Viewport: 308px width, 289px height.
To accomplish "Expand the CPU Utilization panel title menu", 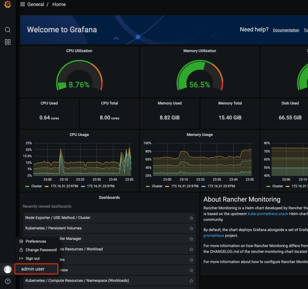I will 79,51.
